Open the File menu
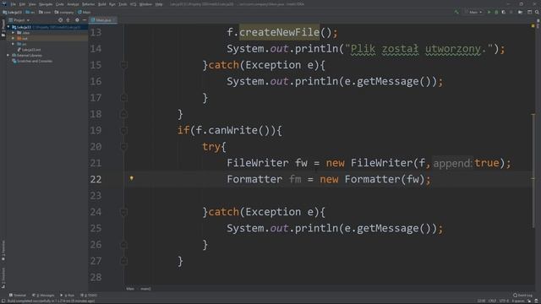Image resolution: width=541 pixels, height=304 pixels. (14, 4)
